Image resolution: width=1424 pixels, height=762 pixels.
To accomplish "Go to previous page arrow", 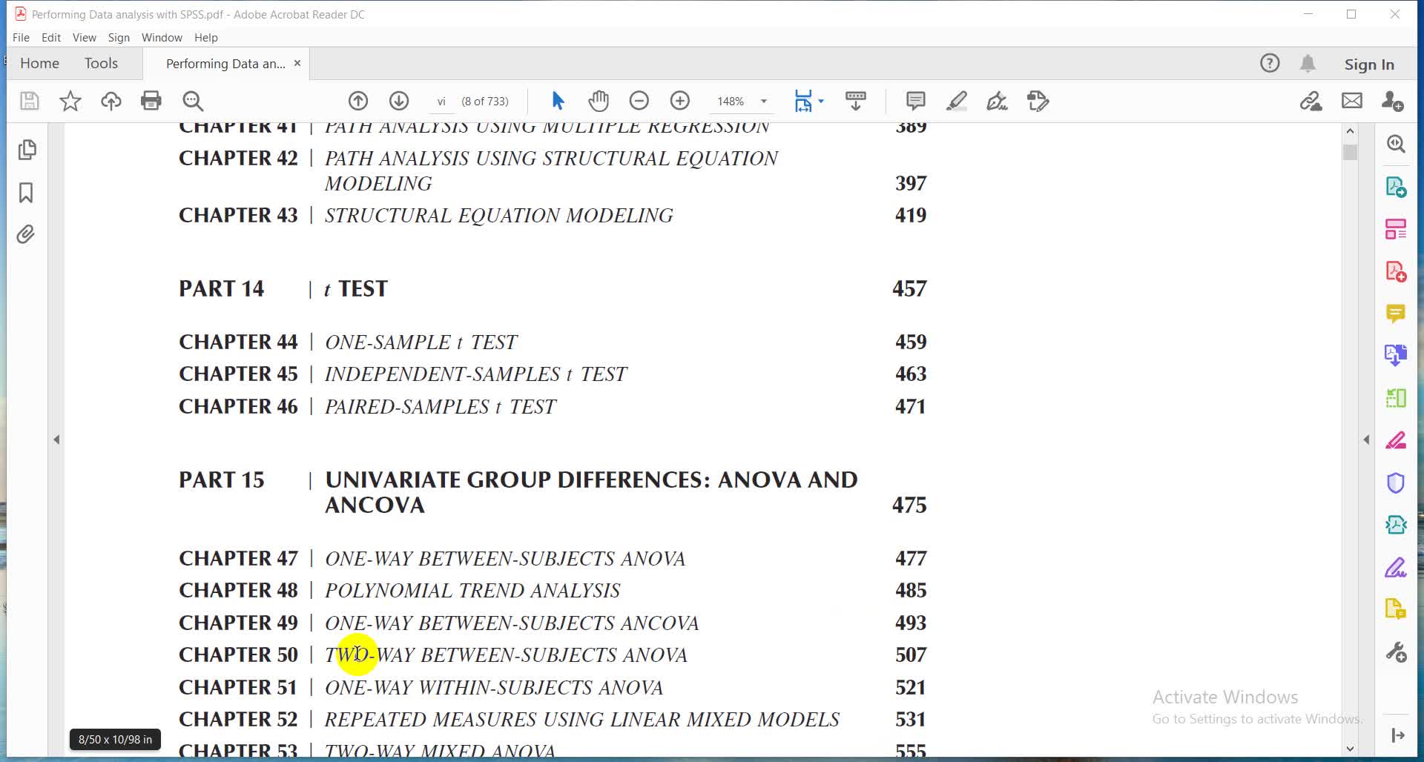I will (x=358, y=101).
